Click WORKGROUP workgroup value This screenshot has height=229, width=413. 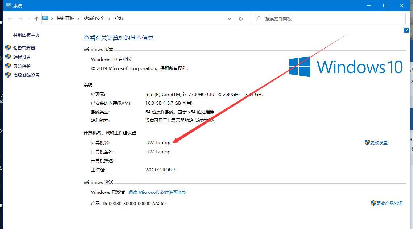[x=160, y=170]
